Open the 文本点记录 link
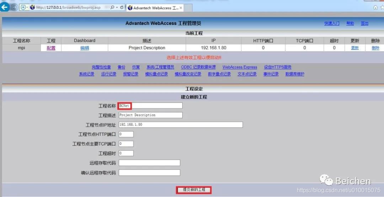Image resolution: width=384 pixels, height=197 pixels. pyautogui.click(x=247, y=74)
